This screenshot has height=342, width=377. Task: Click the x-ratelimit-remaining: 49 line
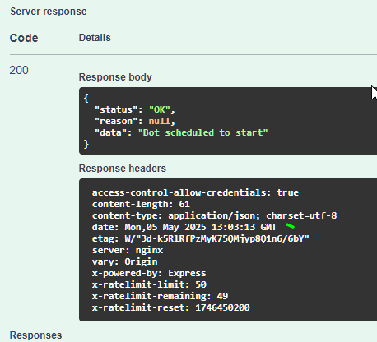point(160,296)
